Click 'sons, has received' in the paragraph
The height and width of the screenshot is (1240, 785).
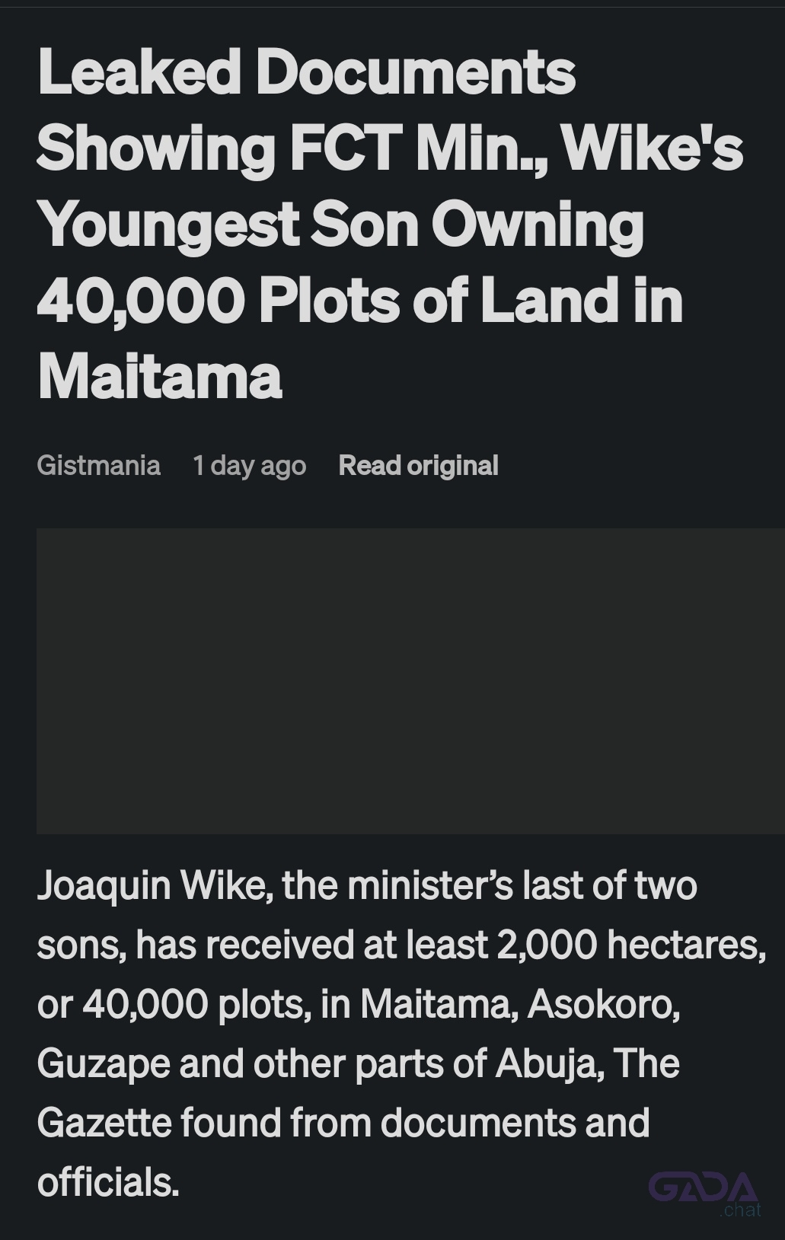tap(195, 945)
